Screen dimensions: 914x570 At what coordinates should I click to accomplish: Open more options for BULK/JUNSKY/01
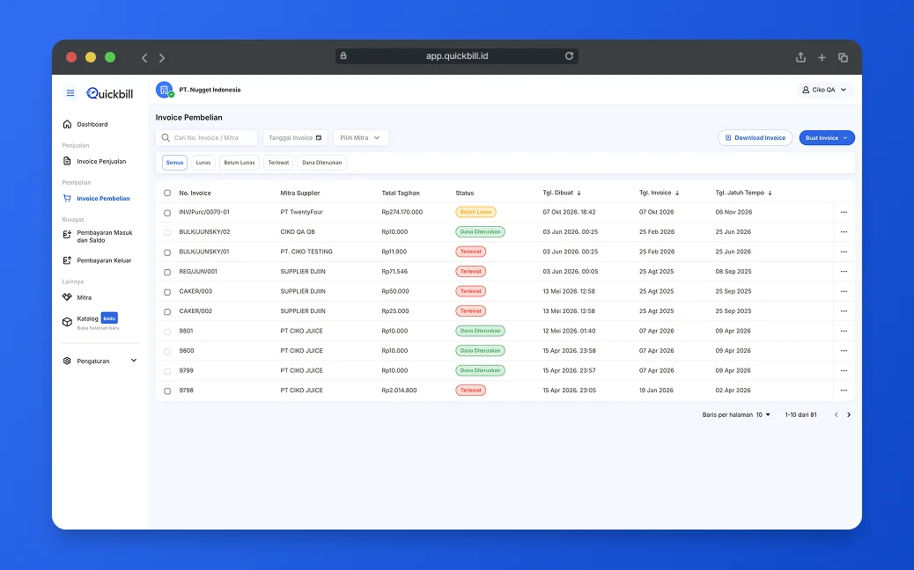click(844, 252)
